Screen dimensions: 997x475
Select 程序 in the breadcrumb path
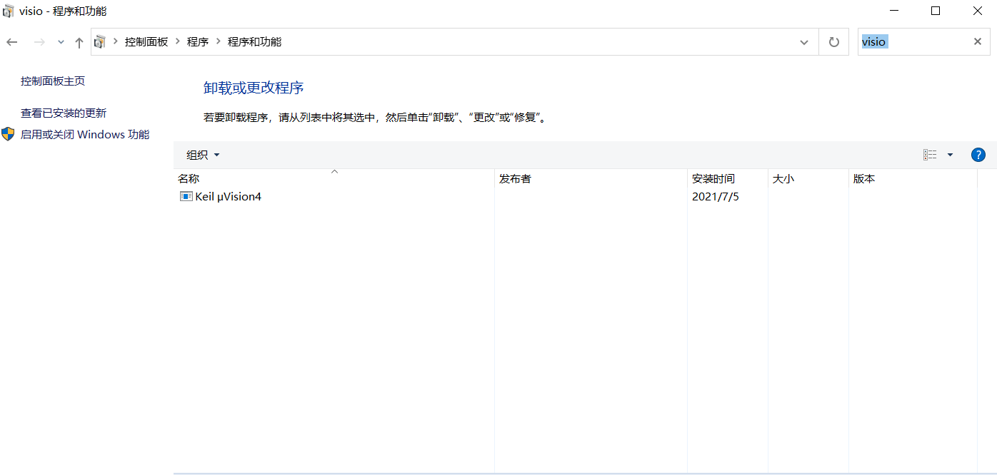(x=198, y=41)
